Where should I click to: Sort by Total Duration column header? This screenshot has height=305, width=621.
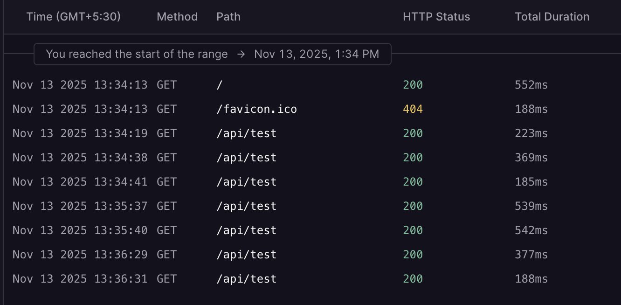[552, 17]
